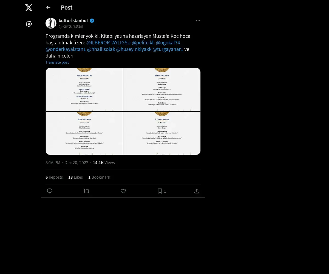Open the @pelitcikli mention link

click(143, 43)
